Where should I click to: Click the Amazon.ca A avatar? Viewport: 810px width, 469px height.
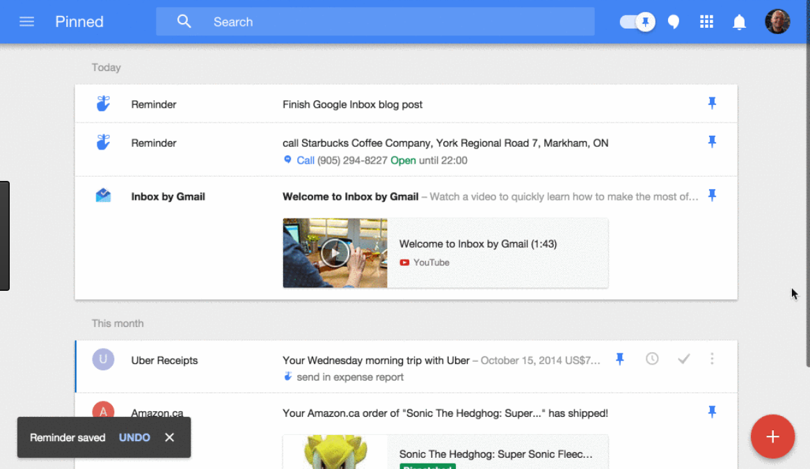pos(103,411)
